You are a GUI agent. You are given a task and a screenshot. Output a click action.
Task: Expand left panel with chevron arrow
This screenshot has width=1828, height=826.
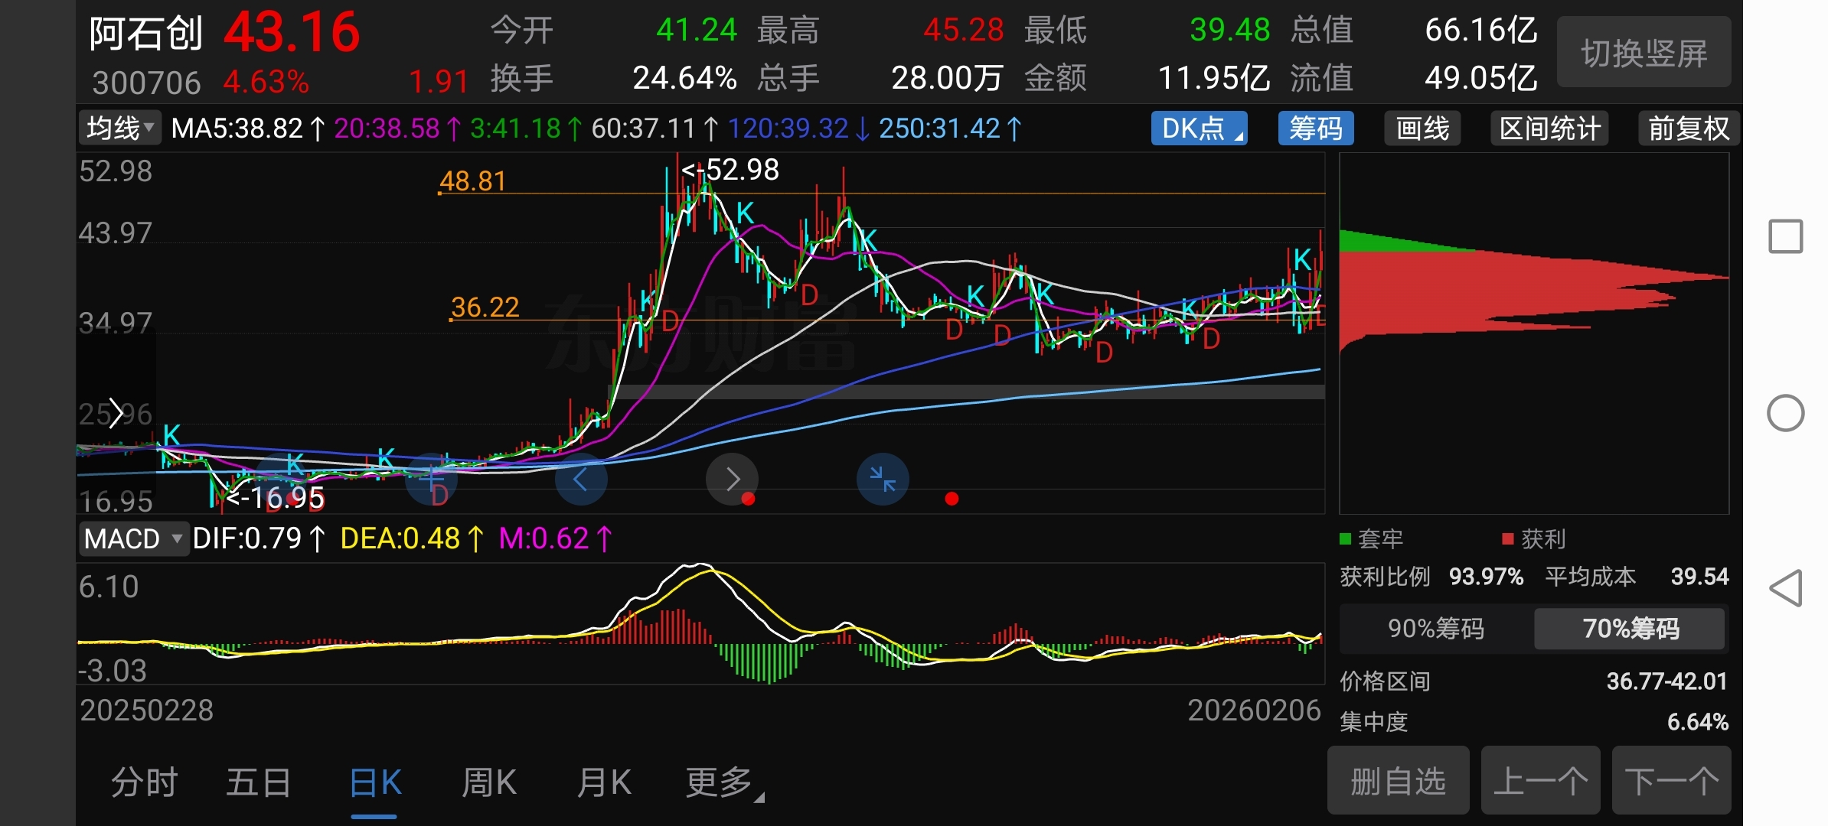coord(116,413)
